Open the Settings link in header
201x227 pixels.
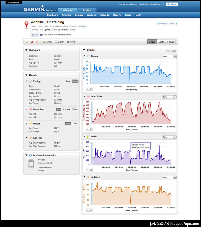[147, 4]
